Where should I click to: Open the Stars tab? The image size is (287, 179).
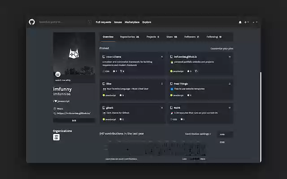[172, 37]
